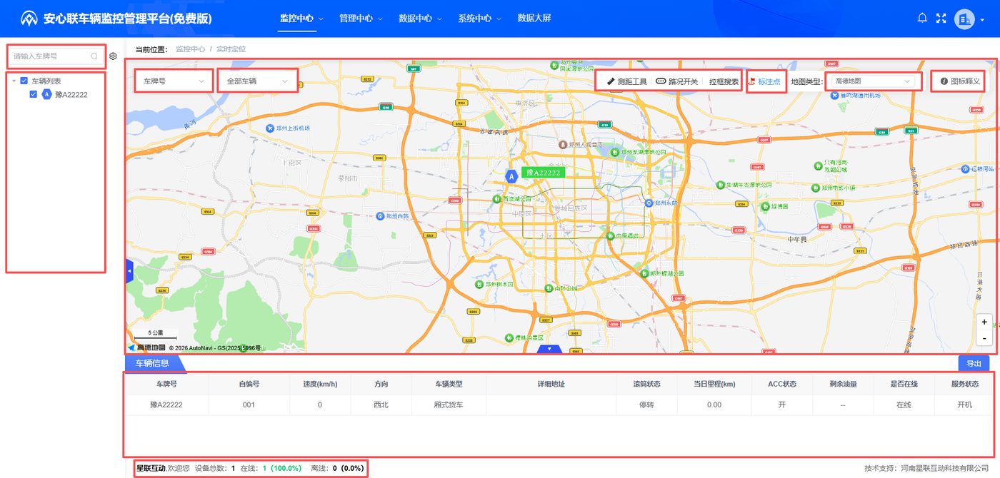Collapse the 车辆列表 tree arrow

pos(14,81)
